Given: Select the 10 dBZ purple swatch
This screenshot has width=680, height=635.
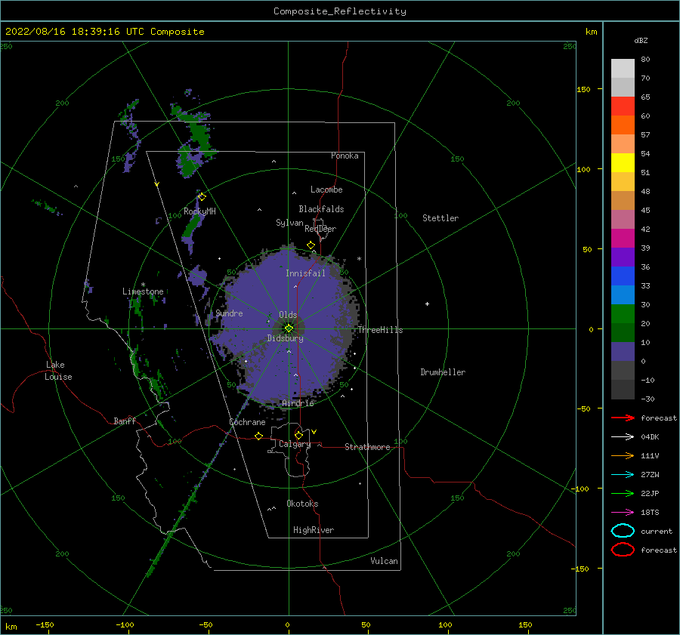Looking at the screenshot, I should (623, 352).
